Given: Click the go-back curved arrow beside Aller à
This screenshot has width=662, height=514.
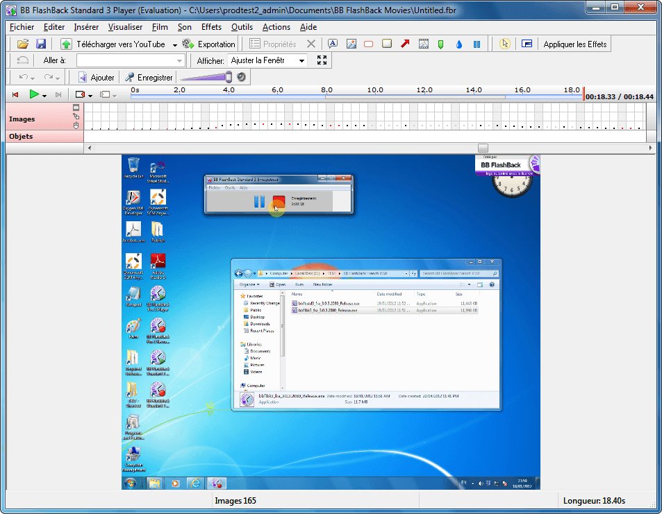Looking at the screenshot, I should (23, 60).
